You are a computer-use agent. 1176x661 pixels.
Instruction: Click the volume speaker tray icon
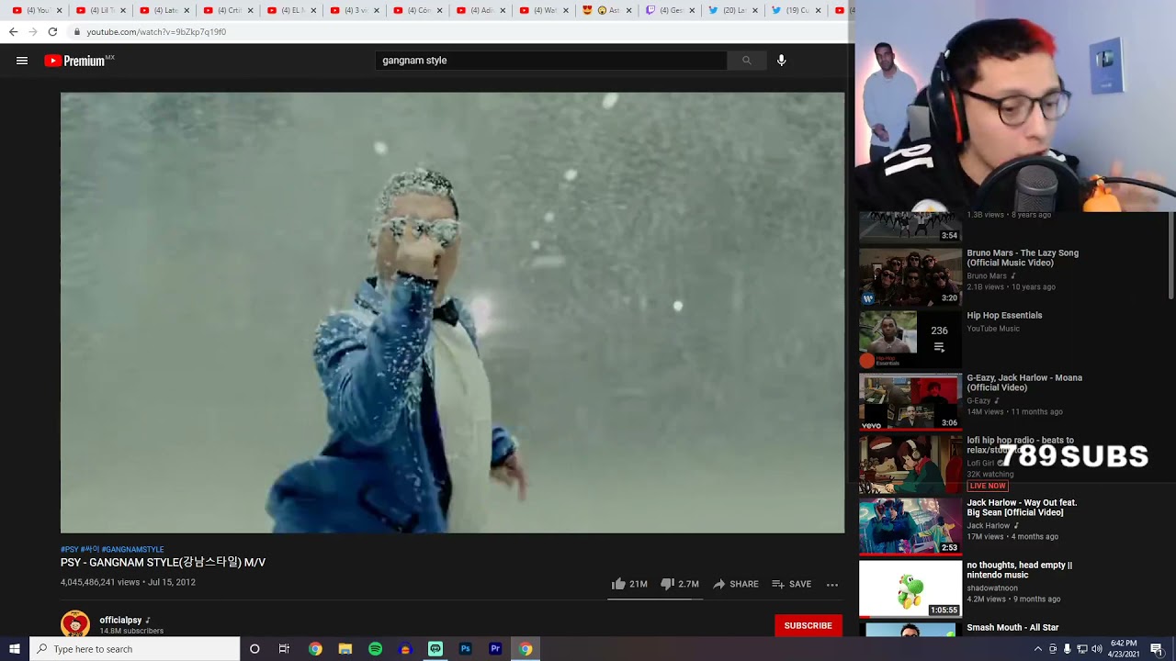click(x=1096, y=649)
